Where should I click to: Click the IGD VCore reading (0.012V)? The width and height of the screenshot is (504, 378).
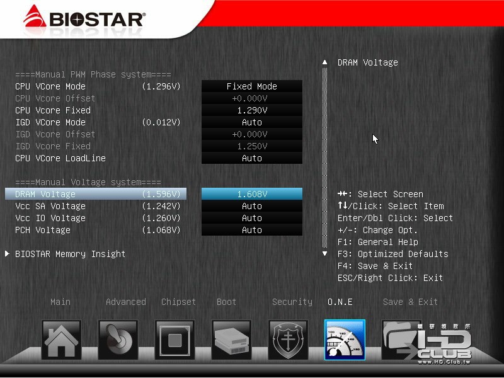tap(161, 122)
